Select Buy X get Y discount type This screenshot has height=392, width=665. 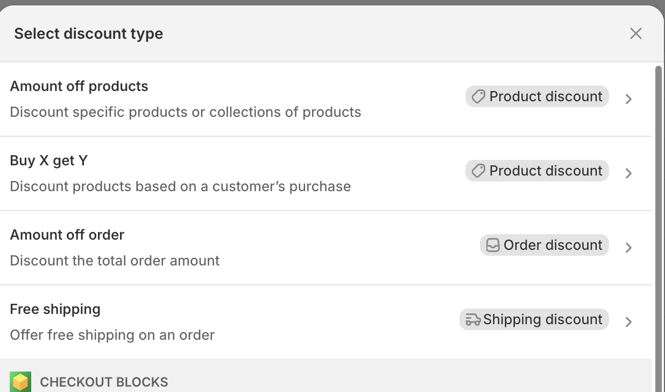pyautogui.click(x=326, y=173)
